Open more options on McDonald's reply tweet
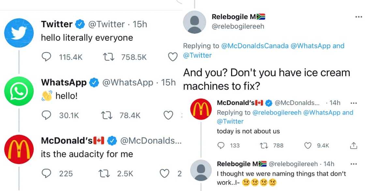The image size is (365, 191). pos(353,103)
